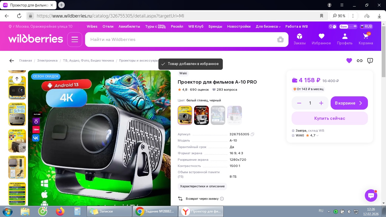Copy the article number 326755305
The width and height of the screenshot is (386, 217).
[x=252, y=134]
